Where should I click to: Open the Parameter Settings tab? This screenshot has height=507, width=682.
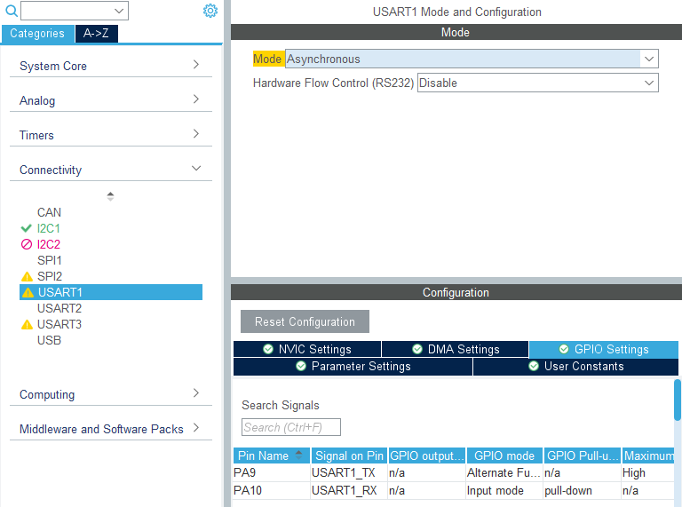point(353,366)
